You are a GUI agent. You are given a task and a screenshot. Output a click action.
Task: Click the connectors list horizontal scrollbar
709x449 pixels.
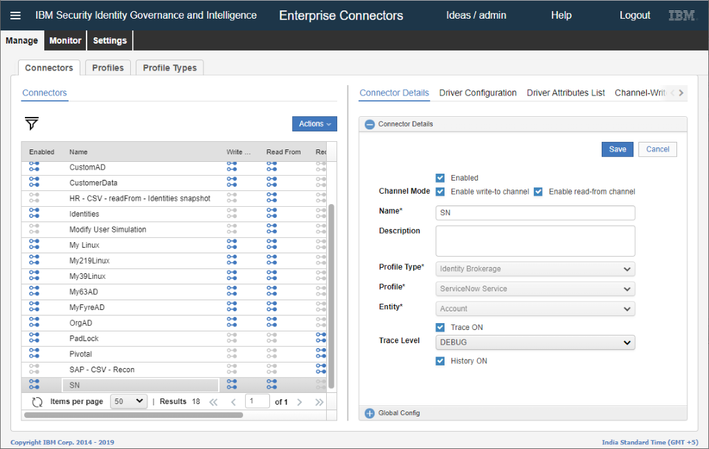[134, 414]
